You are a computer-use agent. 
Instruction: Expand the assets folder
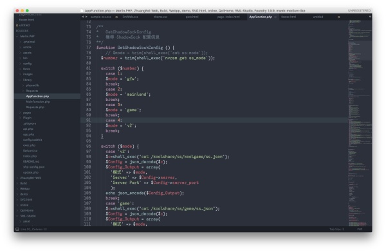[20, 53]
